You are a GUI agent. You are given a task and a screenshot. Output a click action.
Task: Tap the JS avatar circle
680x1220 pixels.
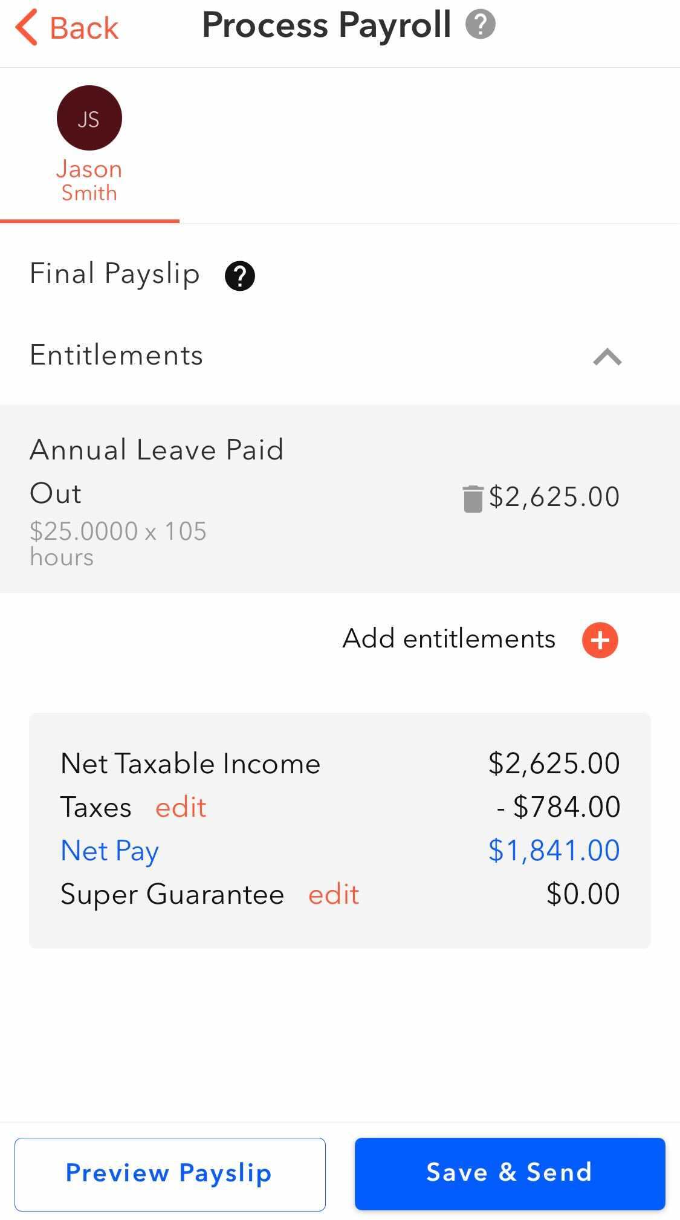(89, 118)
